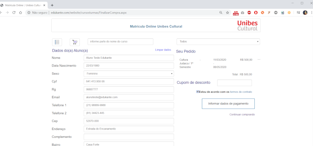Toggle the contract terms agreement checkbox
The height and width of the screenshot is (146, 313).
198,92
